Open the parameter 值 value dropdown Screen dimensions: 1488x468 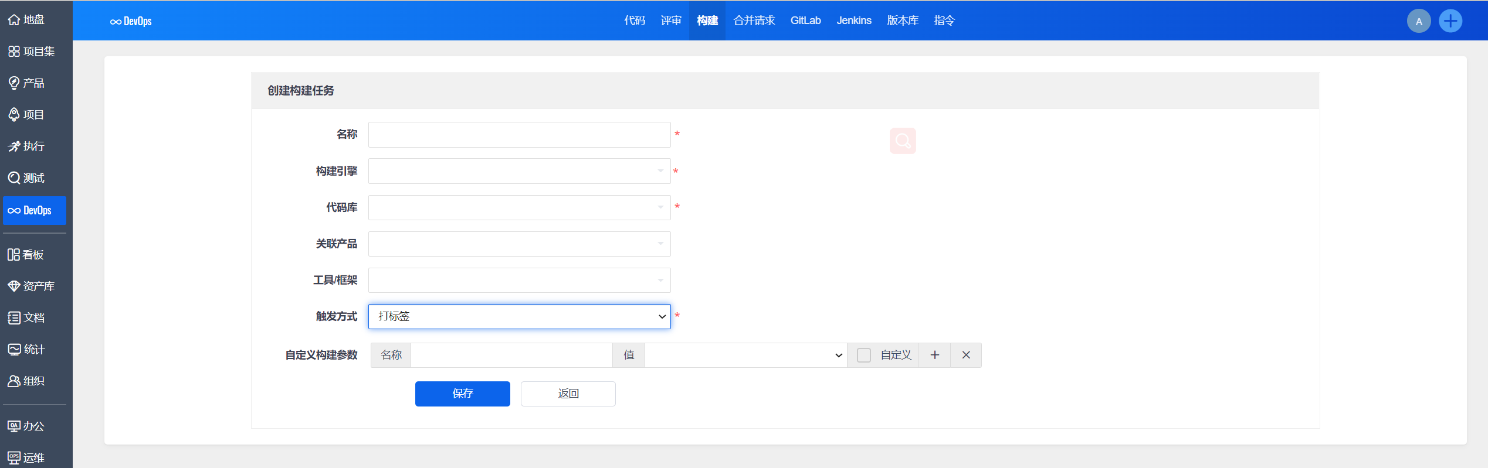tap(745, 356)
